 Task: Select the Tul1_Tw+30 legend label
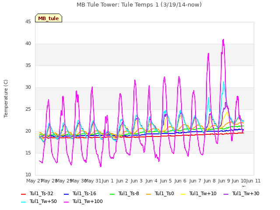[x=246, y=193]
